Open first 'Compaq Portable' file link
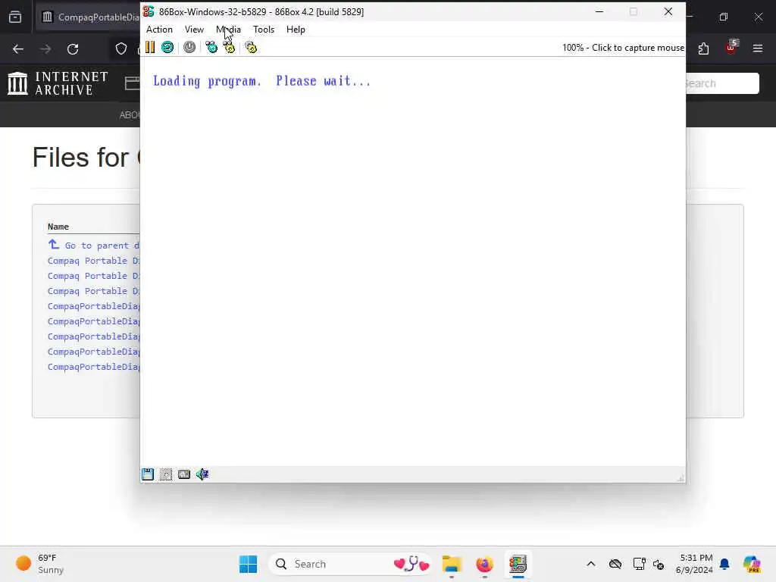This screenshot has height=582, width=776. click(93, 261)
